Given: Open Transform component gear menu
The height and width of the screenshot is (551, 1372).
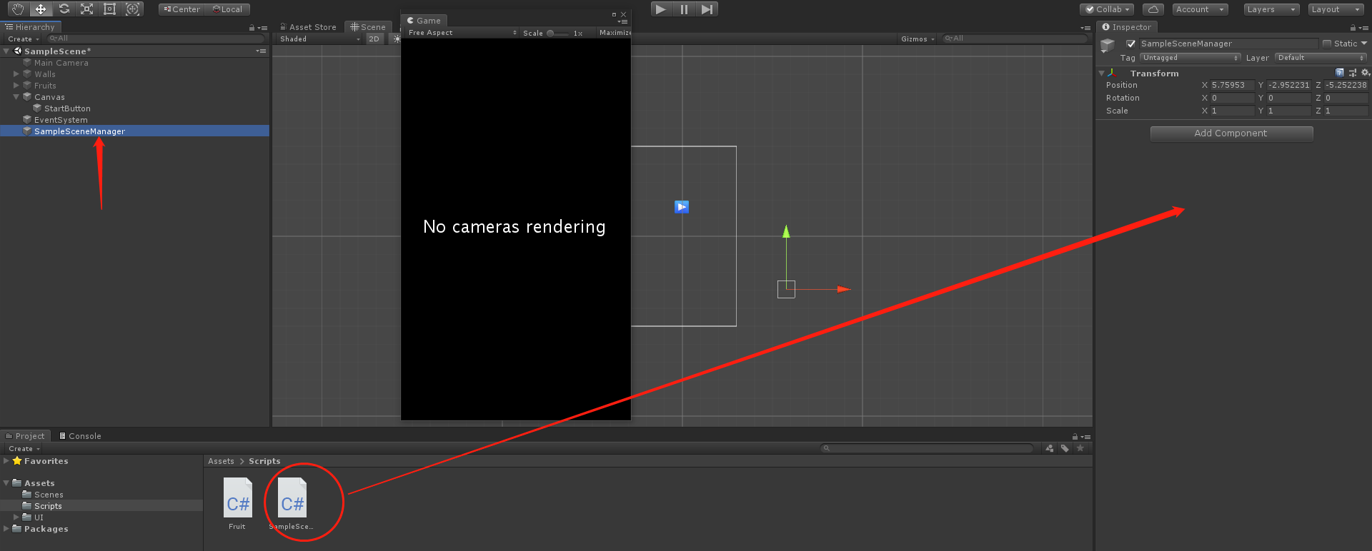Looking at the screenshot, I should click(x=1366, y=73).
